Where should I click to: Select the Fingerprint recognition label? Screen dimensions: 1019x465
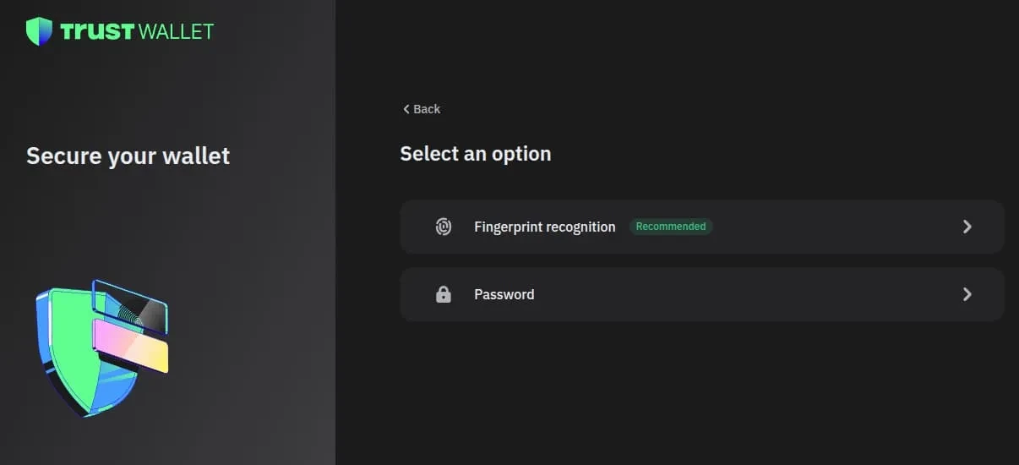544,227
